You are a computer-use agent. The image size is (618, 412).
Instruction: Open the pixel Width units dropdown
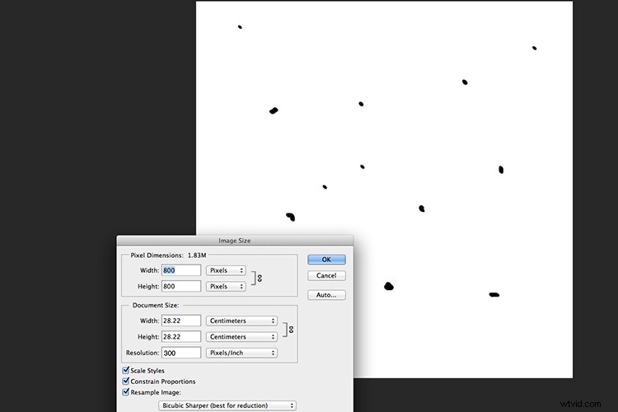coord(226,270)
